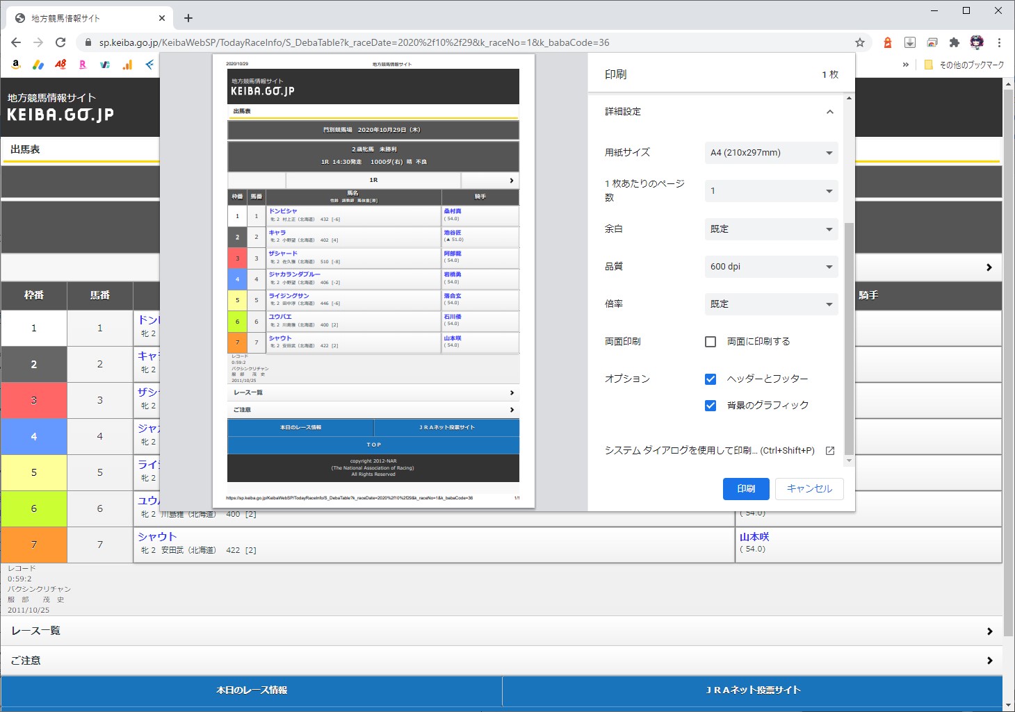The image size is (1015, 712).
Task: Click the site lock icon in address bar
Action: point(88,42)
